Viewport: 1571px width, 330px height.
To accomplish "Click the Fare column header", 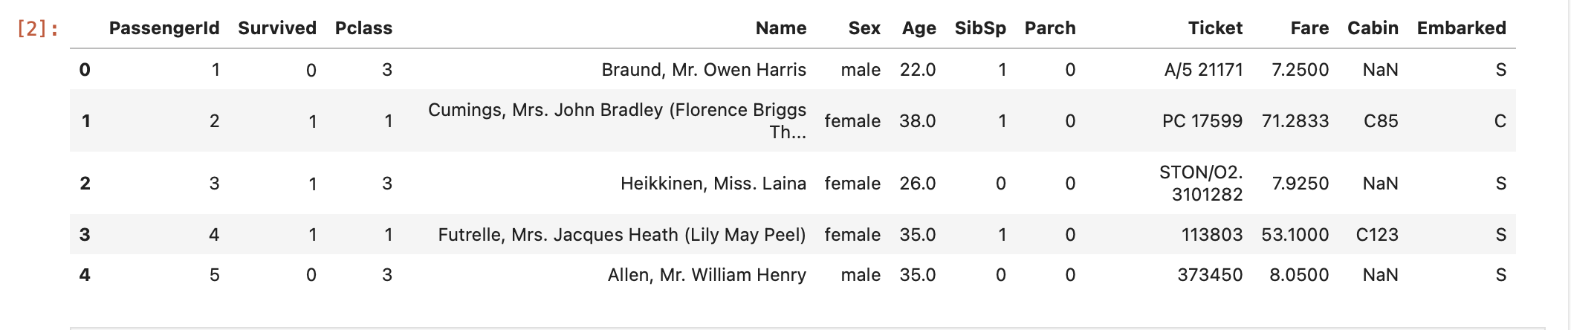I will click(1309, 28).
